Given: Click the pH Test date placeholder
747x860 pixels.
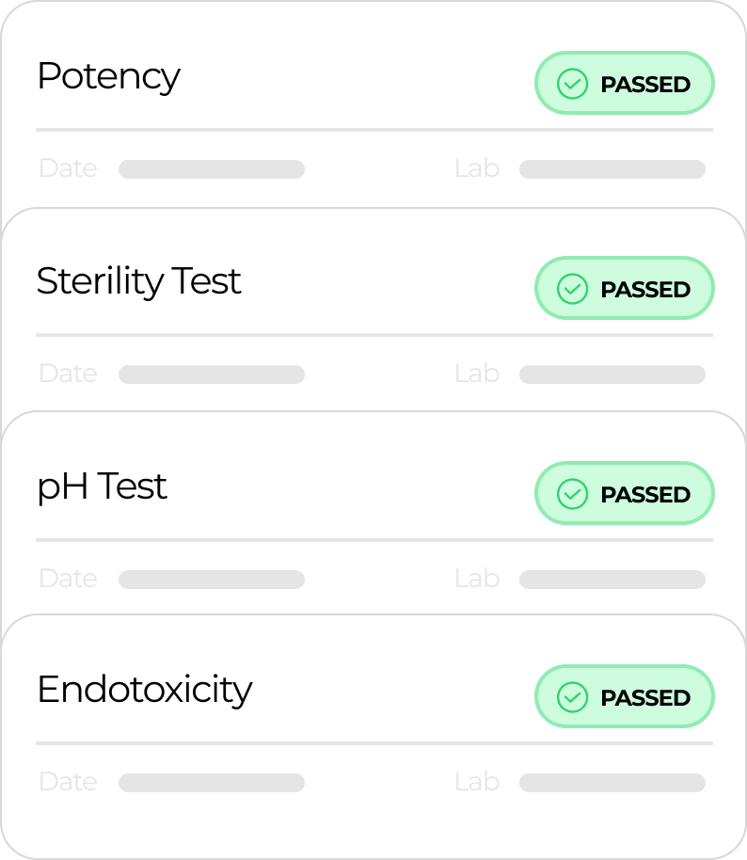Looking at the screenshot, I should point(212,580).
